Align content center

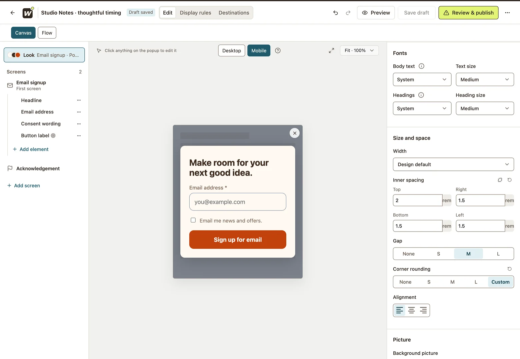point(411,310)
